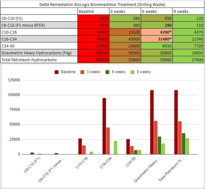Select the cell with value 2950
The width and height of the screenshot is (206, 189).
pos(93,18)
